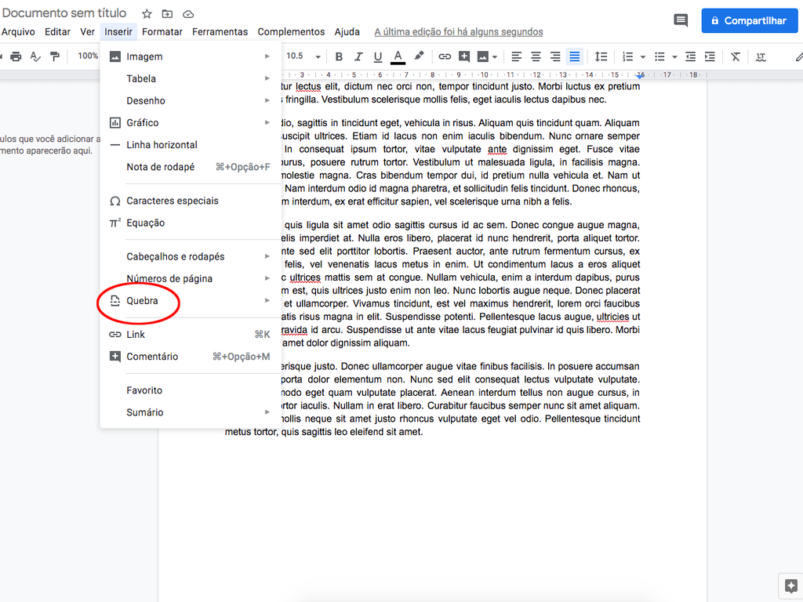Open the text color picker
Image resolution: width=803 pixels, height=602 pixels.
click(x=398, y=56)
